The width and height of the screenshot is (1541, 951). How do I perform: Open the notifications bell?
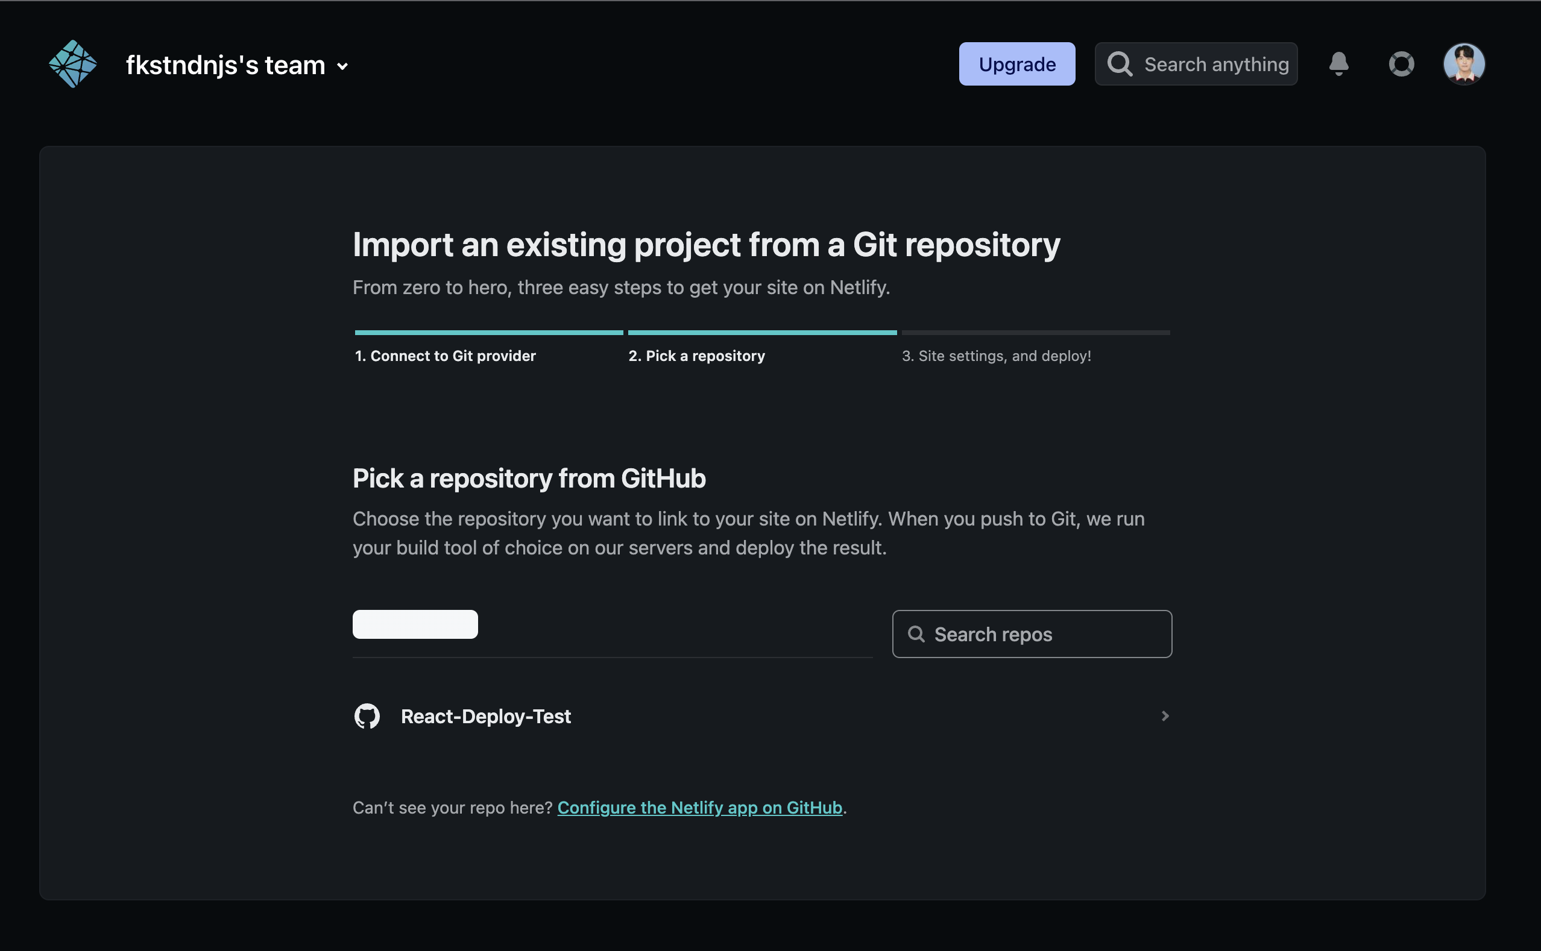1338,64
